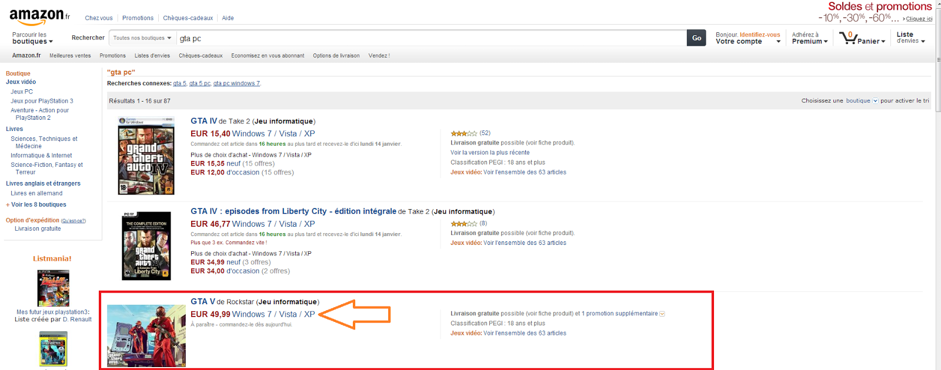The height and width of the screenshot is (370, 941).
Task: Open 'Chez vous' top menu
Action: pyautogui.click(x=99, y=18)
